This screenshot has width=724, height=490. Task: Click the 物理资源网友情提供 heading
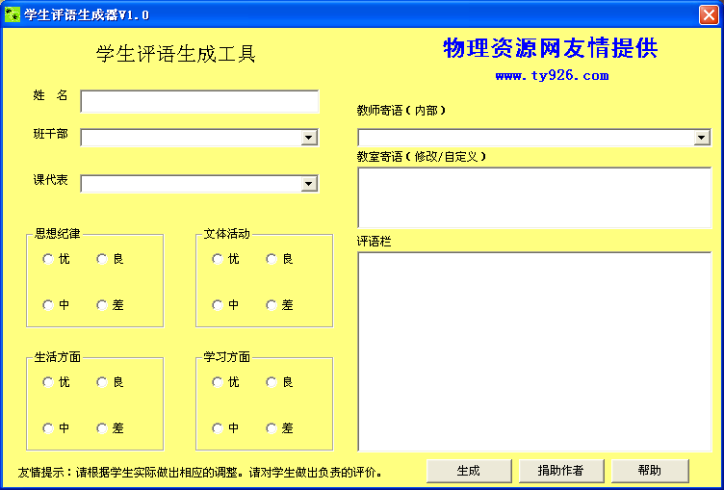point(551,48)
